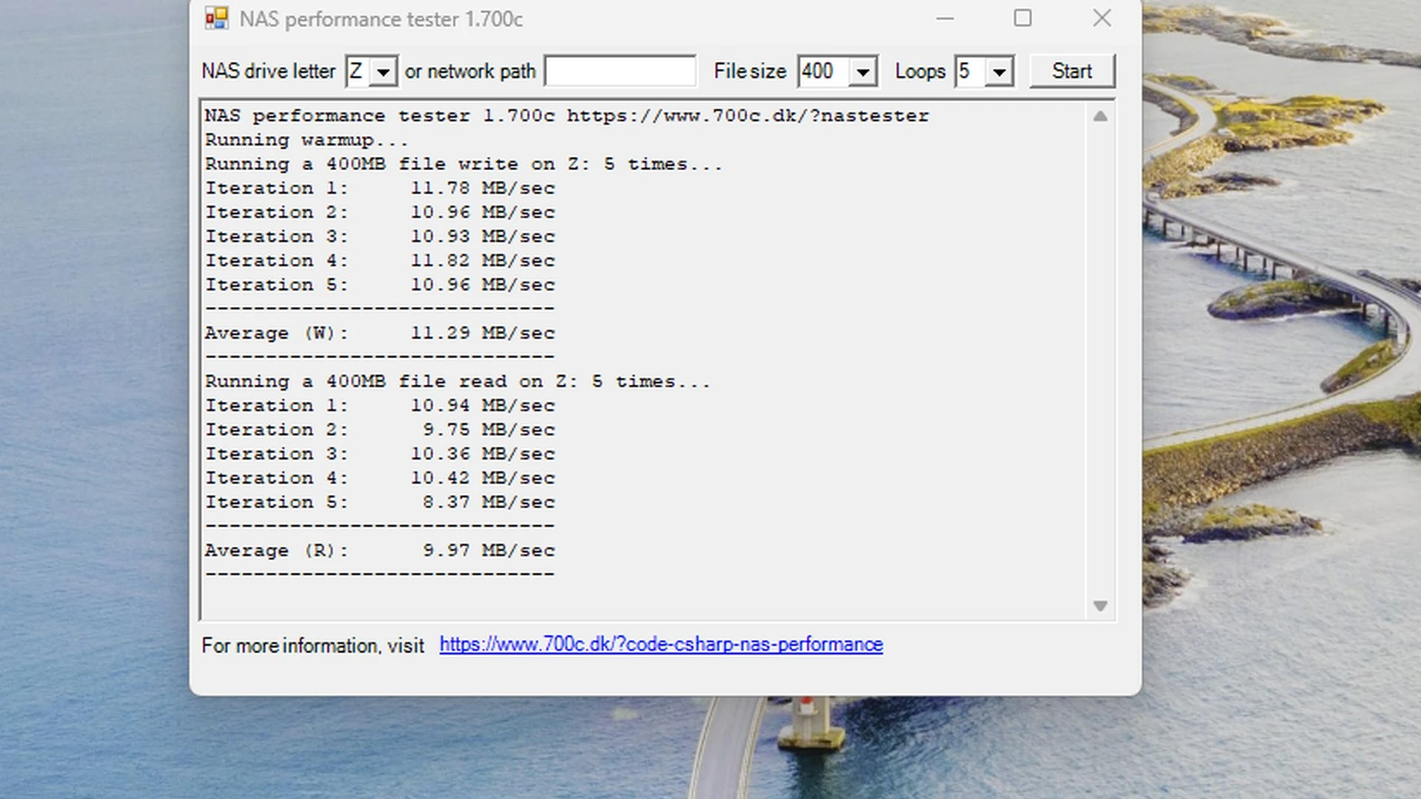Click the header line with 700c.dk/?nastester URL
Image resolution: width=1421 pixels, height=799 pixels.
click(567, 115)
